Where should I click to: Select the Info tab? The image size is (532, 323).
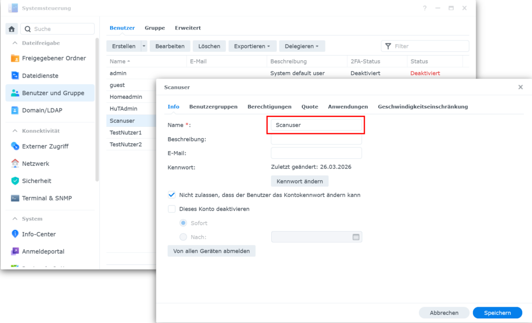174,106
